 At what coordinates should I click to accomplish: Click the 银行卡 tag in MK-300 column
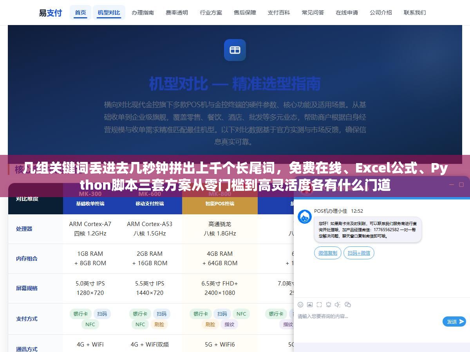(x=81, y=314)
